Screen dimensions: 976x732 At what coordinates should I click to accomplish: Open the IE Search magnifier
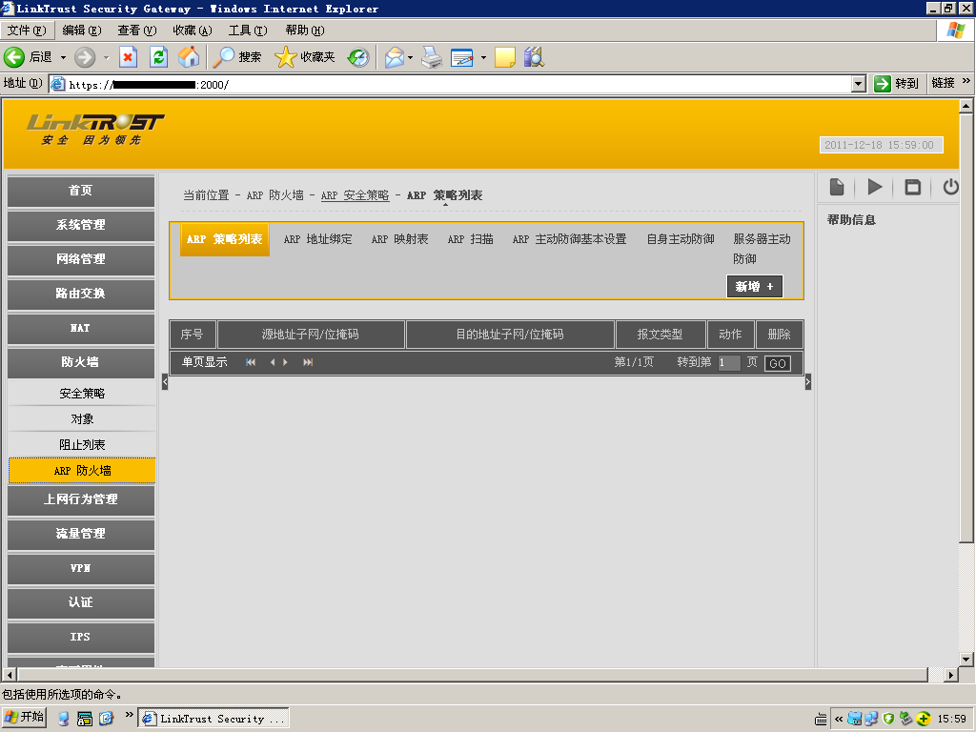point(237,57)
